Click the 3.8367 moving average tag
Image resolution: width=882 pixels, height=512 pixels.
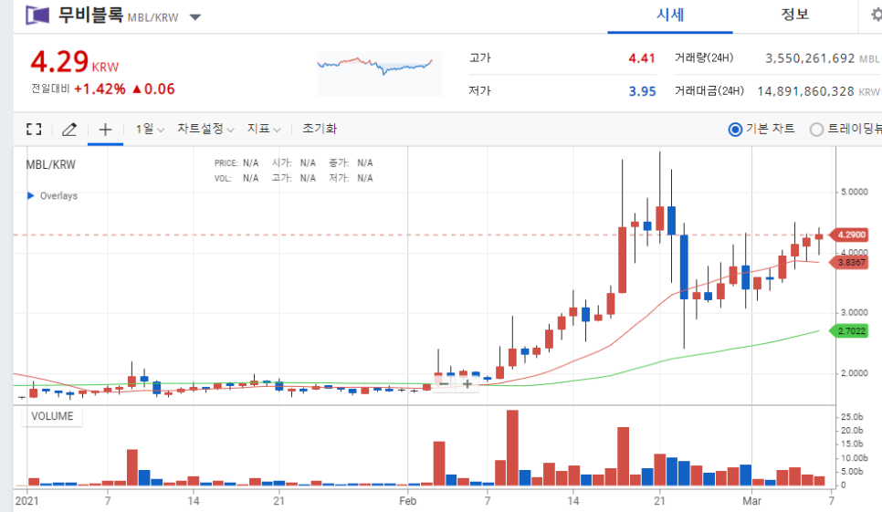tap(850, 263)
